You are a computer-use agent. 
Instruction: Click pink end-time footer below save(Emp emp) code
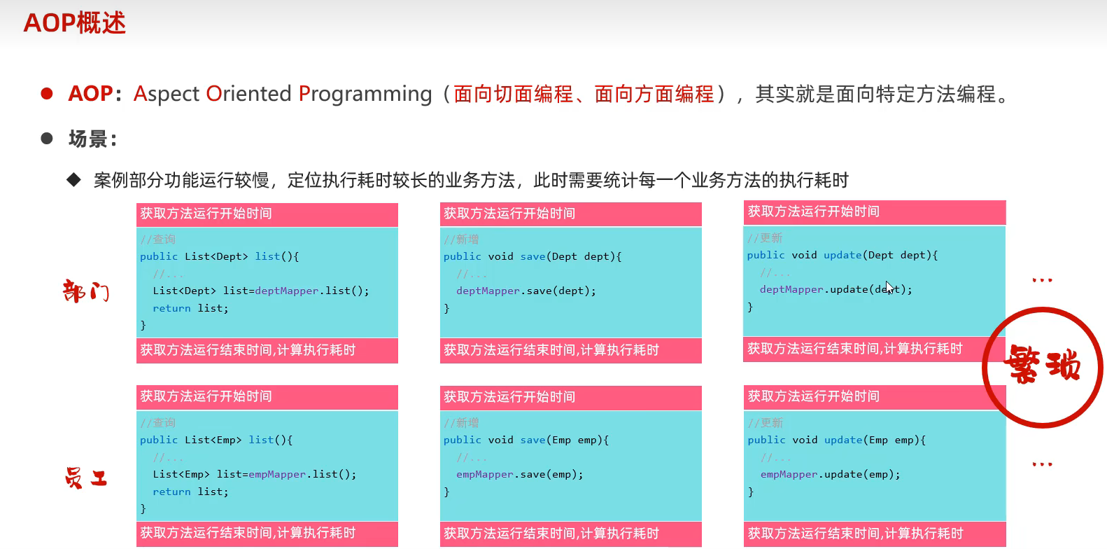570,534
